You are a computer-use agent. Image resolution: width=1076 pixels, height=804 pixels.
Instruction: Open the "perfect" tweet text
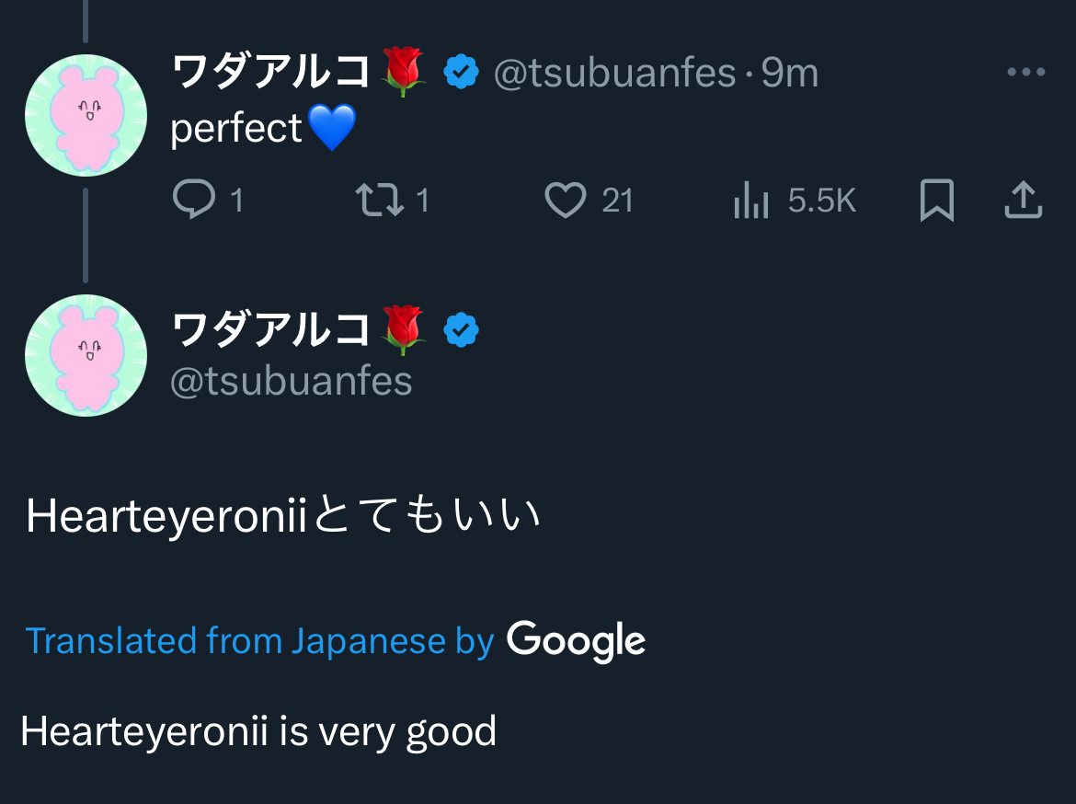coord(236,128)
